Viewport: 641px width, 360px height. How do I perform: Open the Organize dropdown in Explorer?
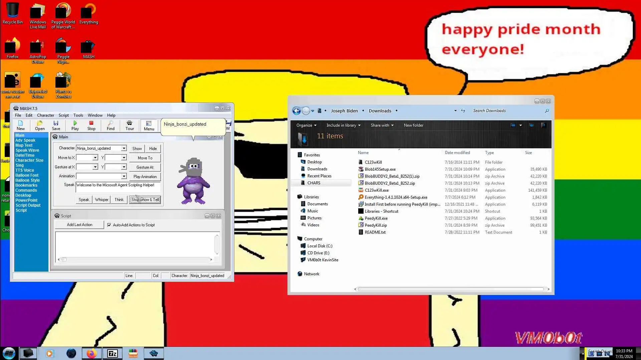click(x=306, y=125)
